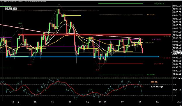Click date 21 on the time axis
This screenshot has width=182, height=106.
(52, 102)
